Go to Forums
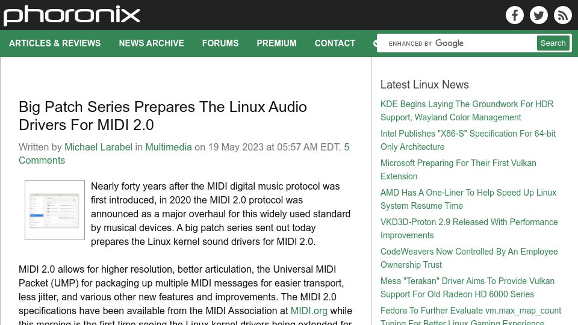 [220, 43]
